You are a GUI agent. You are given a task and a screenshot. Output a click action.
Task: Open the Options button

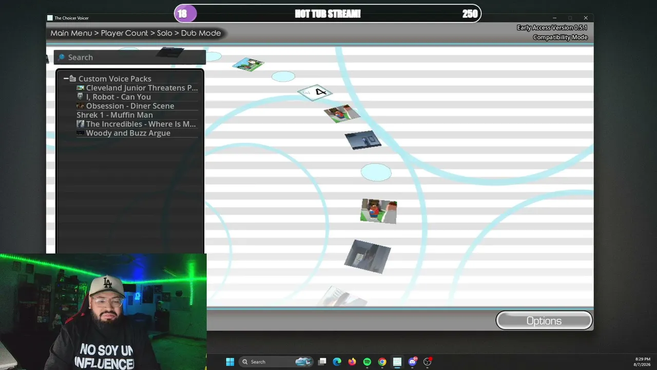point(544,321)
